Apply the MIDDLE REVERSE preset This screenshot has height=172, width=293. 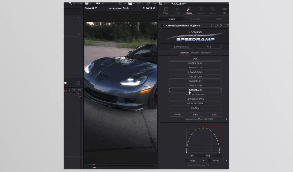195,103
